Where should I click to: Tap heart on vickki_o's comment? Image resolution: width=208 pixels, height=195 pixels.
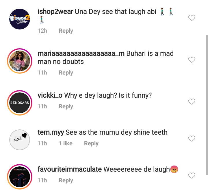click(x=192, y=102)
